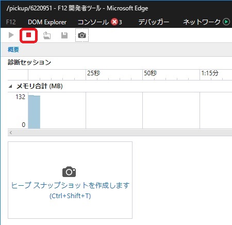
Task: Switch to the コンソール tab
Action: [93, 22]
